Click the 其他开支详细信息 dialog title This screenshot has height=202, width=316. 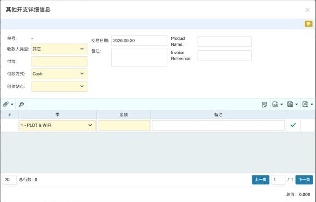click(x=28, y=10)
